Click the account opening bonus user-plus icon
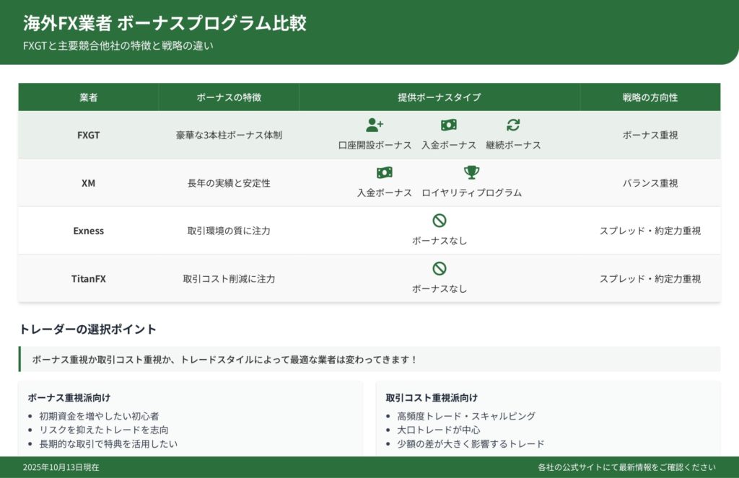 (375, 125)
